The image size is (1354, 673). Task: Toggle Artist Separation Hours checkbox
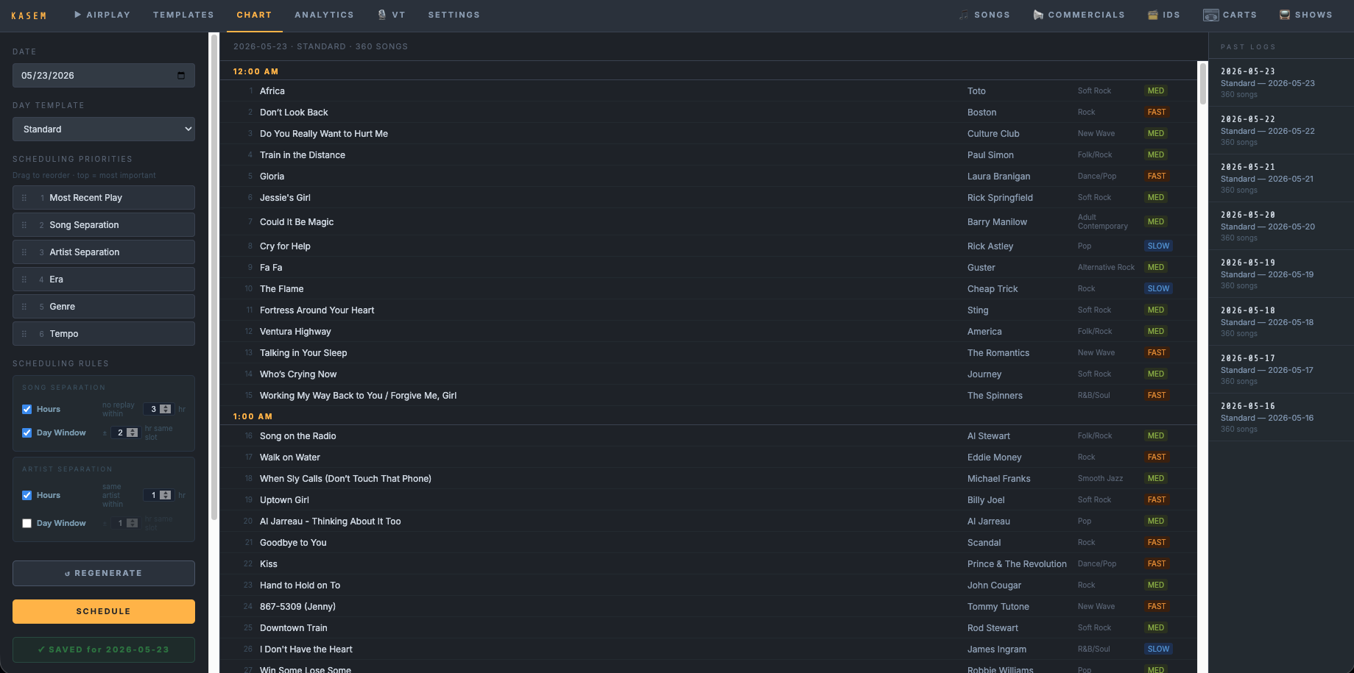click(27, 495)
